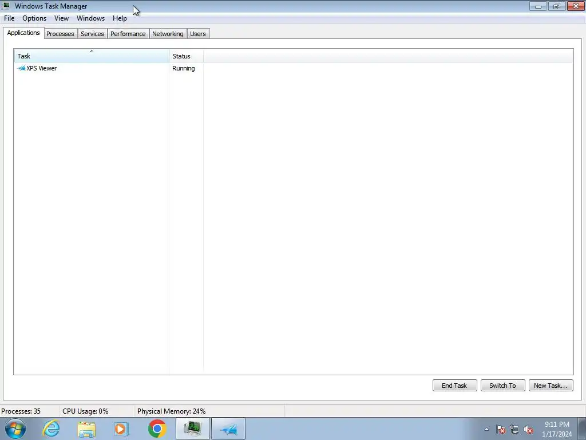This screenshot has width=586, height=440.
Task: Click the XPS Viewer task icon
Action: pos(21,68)
